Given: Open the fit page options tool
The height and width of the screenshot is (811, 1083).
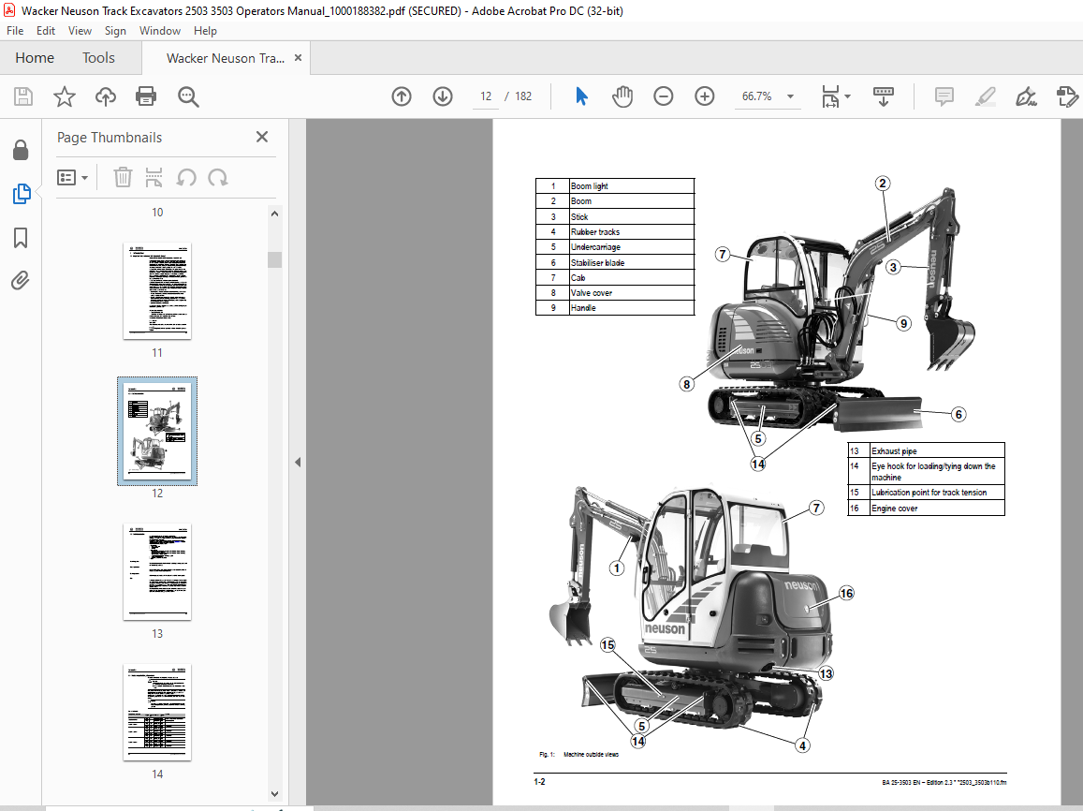Looking at the screenshot, I should (830, 96).
